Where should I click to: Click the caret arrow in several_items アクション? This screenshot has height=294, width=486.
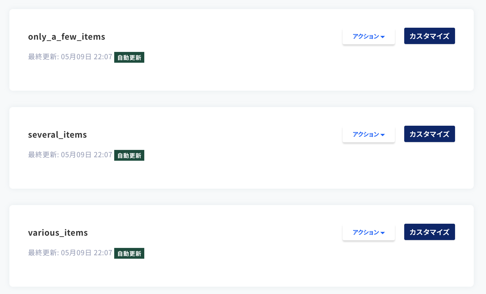pos(383,135)
